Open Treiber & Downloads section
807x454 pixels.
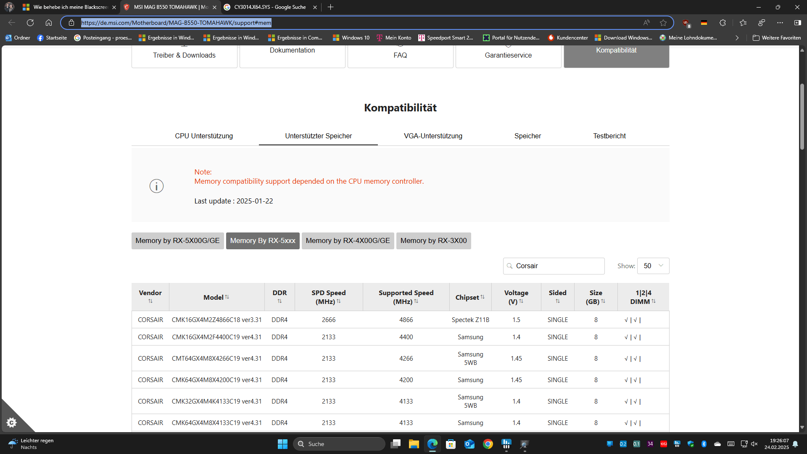(184, 55)
